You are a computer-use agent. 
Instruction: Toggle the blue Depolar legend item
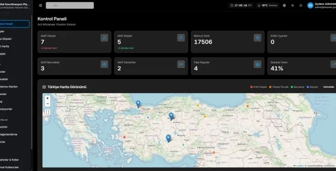312,87
